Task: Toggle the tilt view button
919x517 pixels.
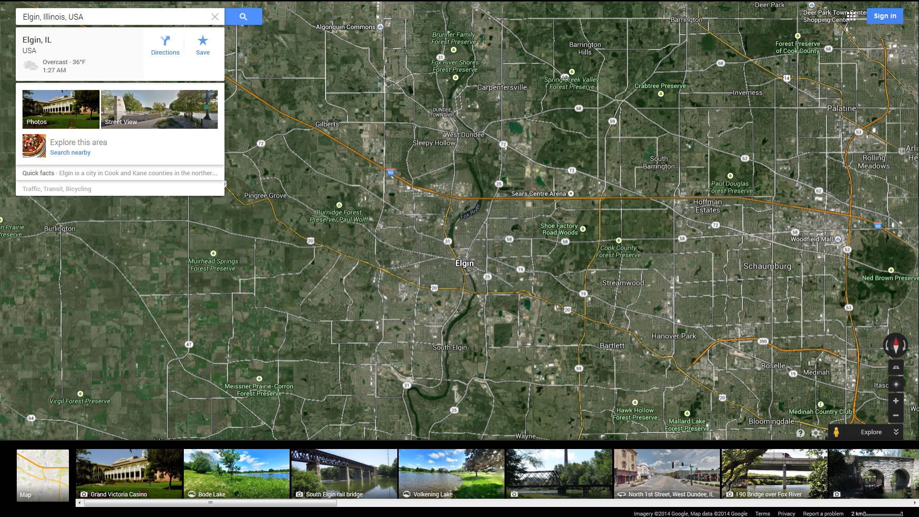Action: [896, 367]
